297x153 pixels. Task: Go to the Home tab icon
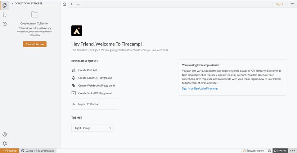64,4
